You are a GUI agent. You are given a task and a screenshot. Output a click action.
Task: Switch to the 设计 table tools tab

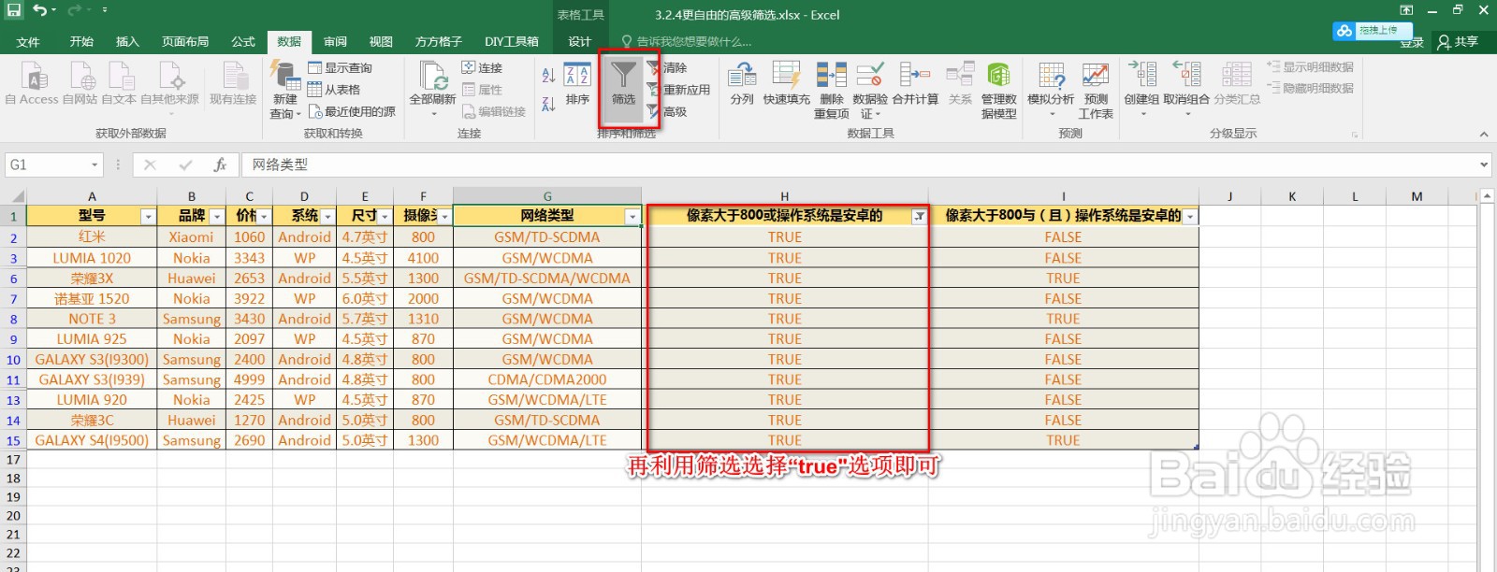click(x=580, y=41)
